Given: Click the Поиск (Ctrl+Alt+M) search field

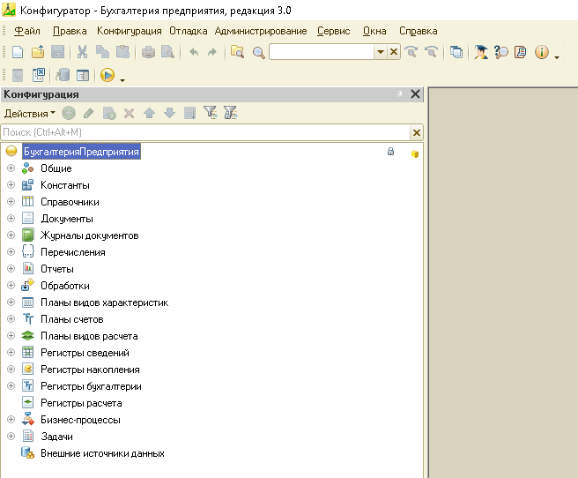Looking at the screenshot, I should click(205, 132).
